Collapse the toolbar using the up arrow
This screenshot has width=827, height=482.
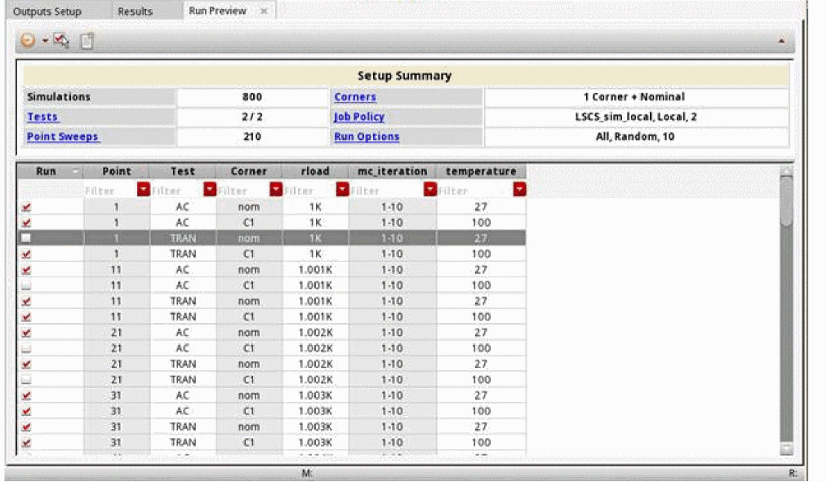coord(781,40)
